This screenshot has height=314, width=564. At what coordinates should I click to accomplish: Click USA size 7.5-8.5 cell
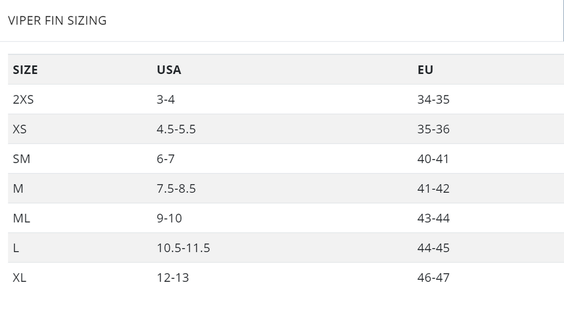(176, 188)
